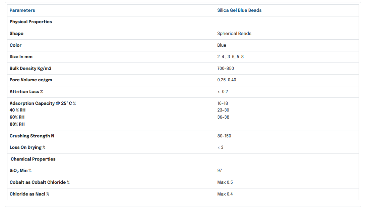367x214 pixels.
Task: Select the 700-850 density value
Action: 226,69
